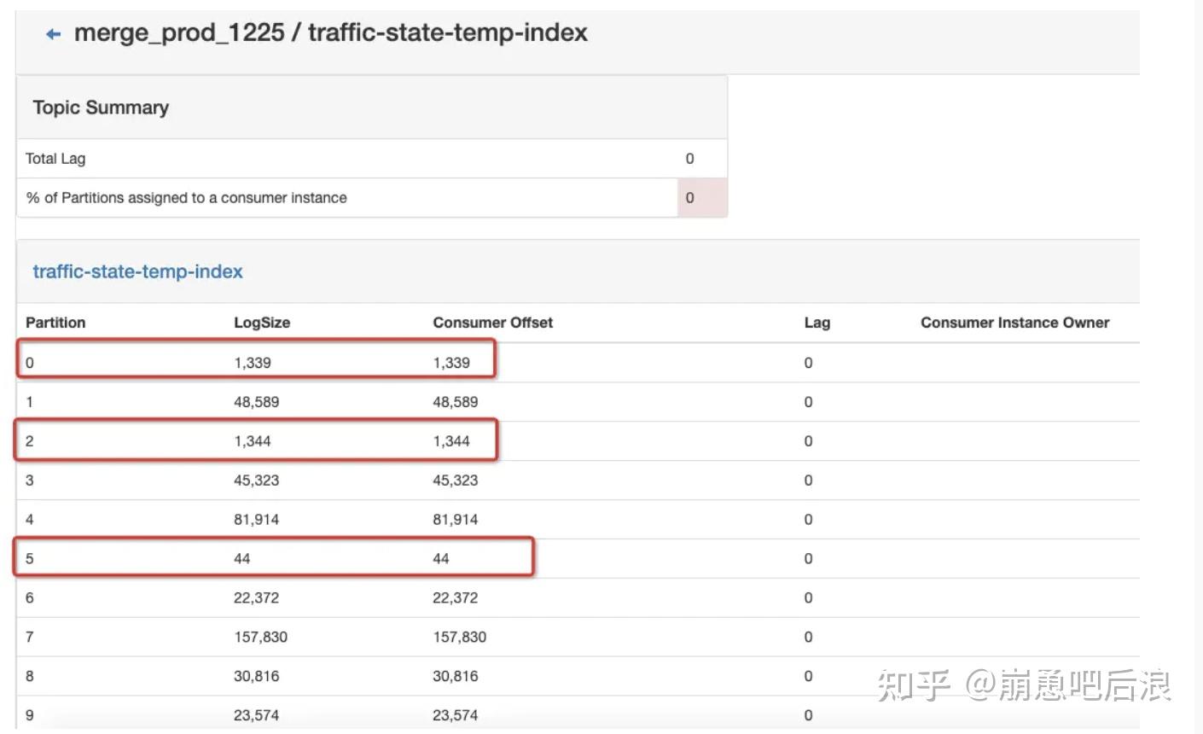
Task: Click the Total Lag row value
Action: pyautogui.click(x=689, y=159)
